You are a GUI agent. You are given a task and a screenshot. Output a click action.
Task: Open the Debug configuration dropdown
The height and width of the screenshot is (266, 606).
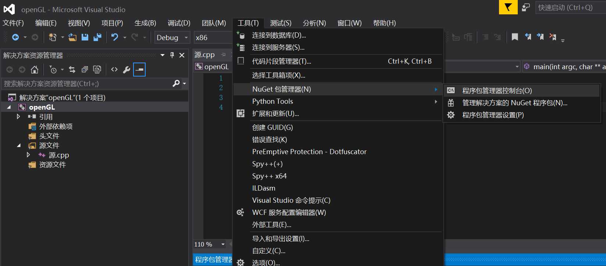coord(172,38)
